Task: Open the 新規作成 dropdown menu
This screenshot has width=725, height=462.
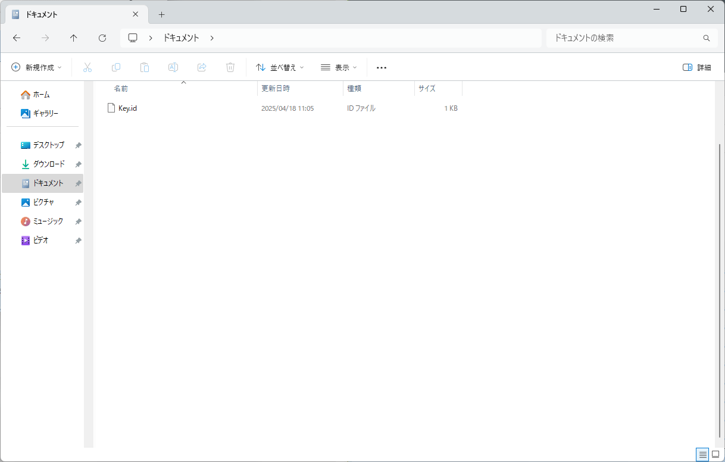Action: (37, 67)
